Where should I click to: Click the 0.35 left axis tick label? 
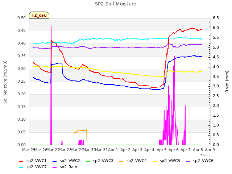tap(22, 56)
